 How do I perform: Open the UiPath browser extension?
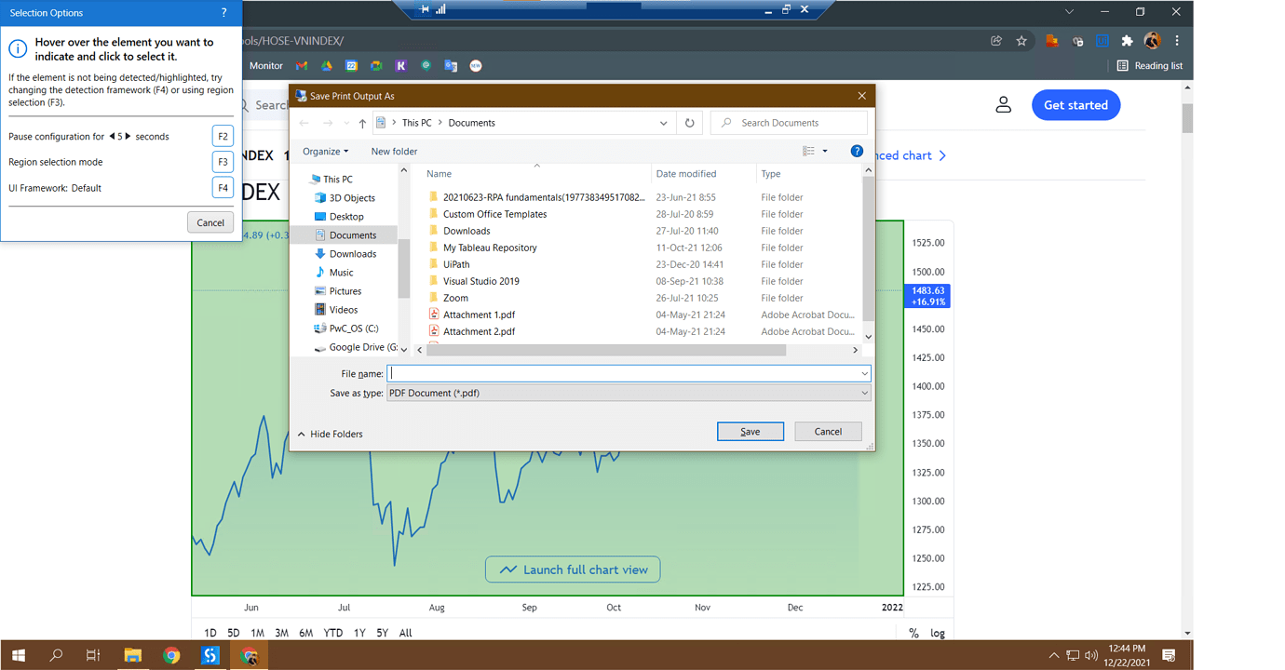pyautogui.click(x=1102, y=40)
